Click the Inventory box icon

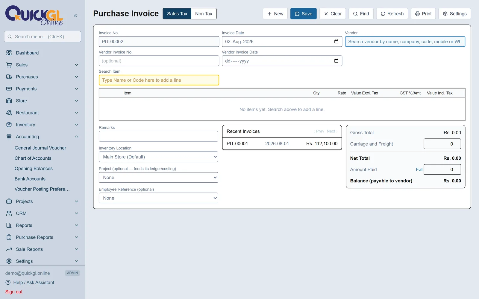point(9,125)
